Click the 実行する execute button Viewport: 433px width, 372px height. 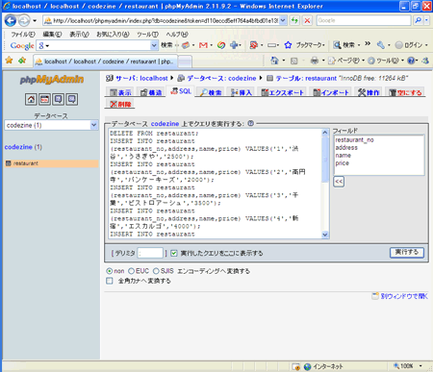coord(407,253)
